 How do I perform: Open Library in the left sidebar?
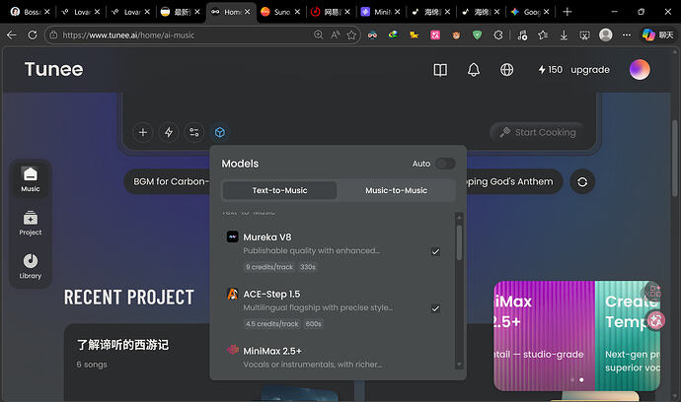coord(31,266)
